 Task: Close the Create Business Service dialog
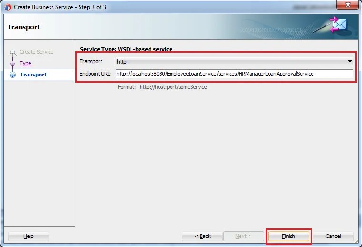(x=347, y=5)
